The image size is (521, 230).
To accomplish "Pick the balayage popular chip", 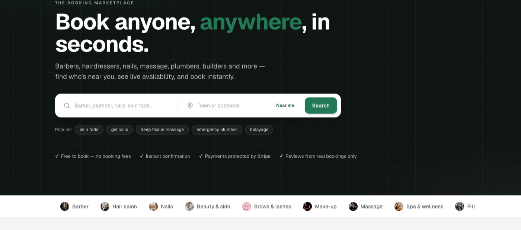I will 259,129.
